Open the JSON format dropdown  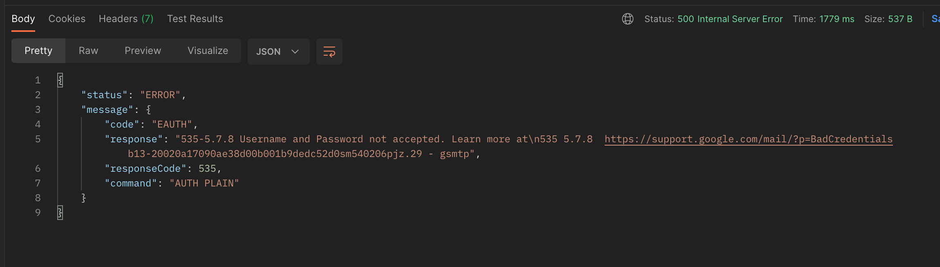coord(278,52)
